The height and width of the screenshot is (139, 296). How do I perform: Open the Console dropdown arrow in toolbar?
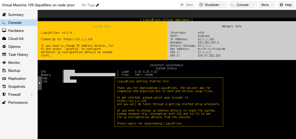253,5
